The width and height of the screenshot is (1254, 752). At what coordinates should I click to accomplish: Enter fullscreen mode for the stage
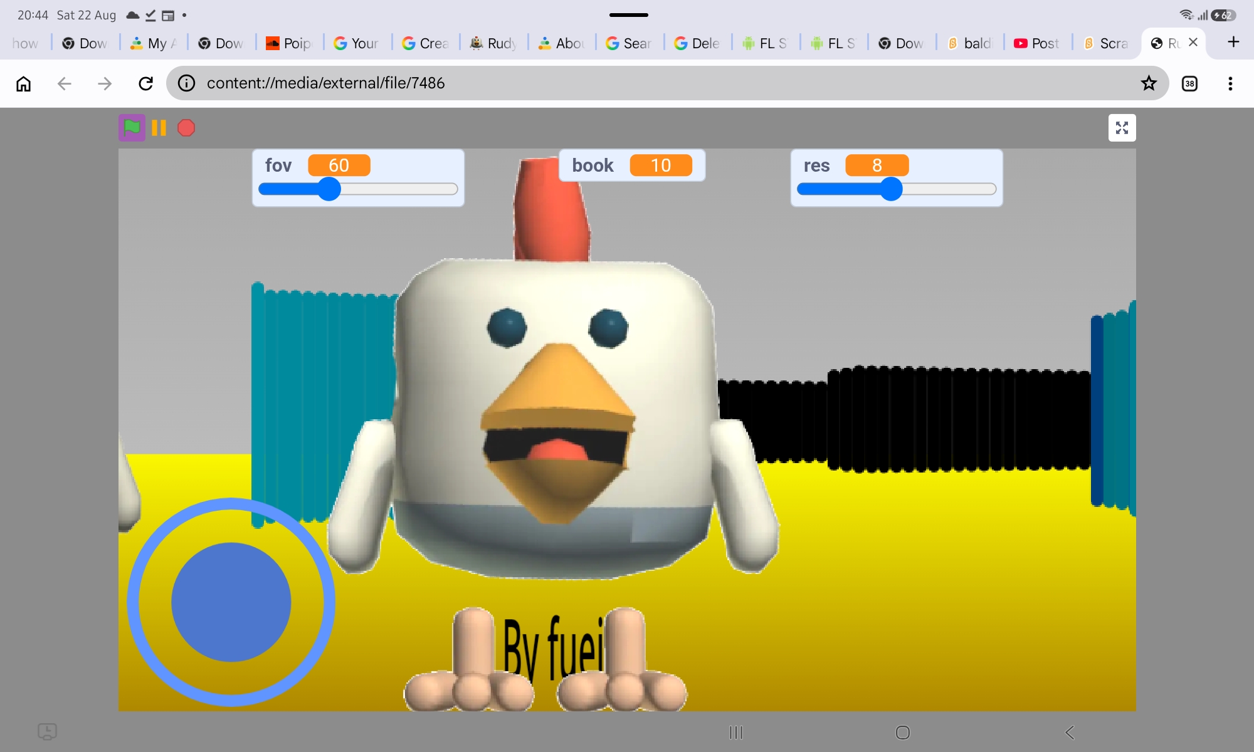[1122, 128]
